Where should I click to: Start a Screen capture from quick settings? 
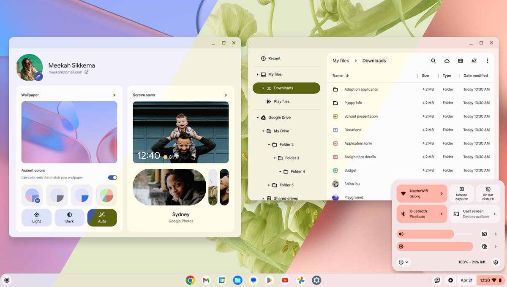pos(461,193)
